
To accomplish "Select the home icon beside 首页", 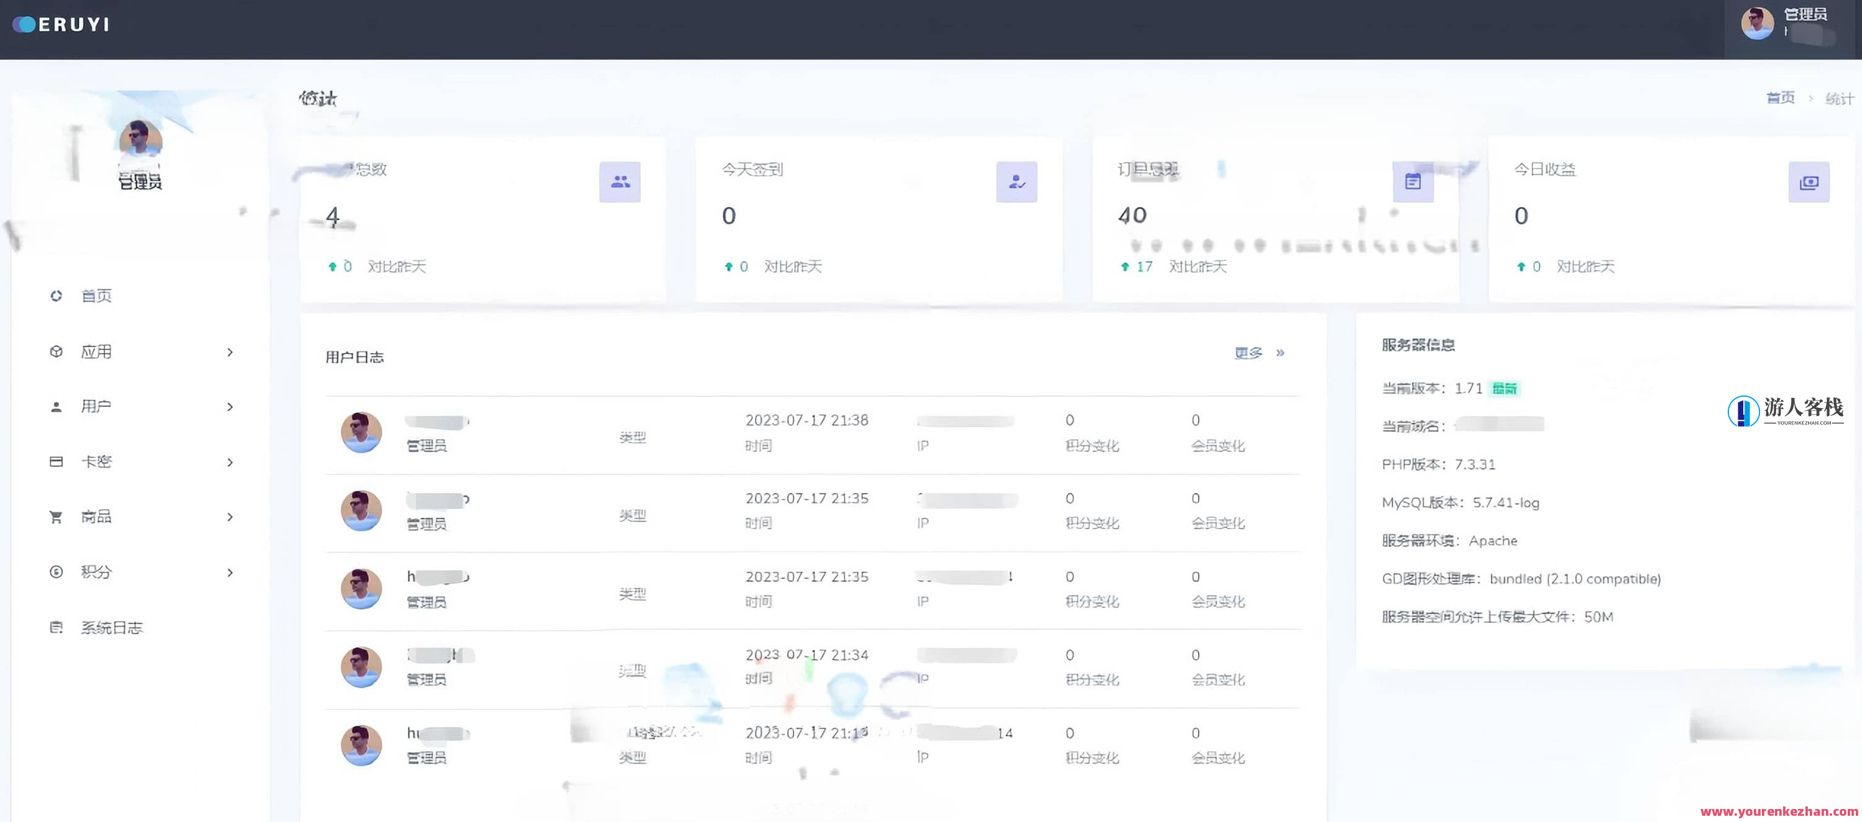I will tap(57, 296).
